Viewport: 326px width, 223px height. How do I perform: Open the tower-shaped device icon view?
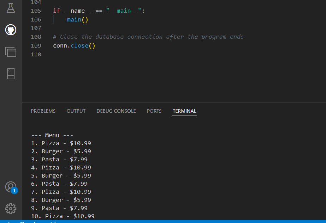tap(11, 74)
